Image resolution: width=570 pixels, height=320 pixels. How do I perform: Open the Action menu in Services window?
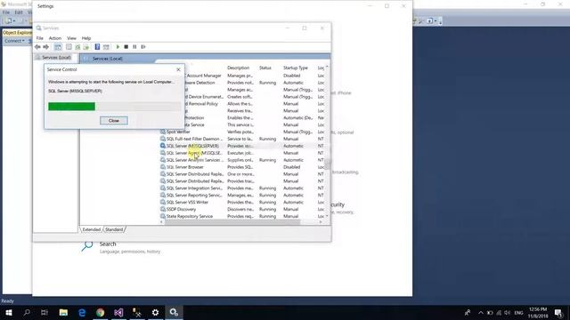click(x=55, y=38)
